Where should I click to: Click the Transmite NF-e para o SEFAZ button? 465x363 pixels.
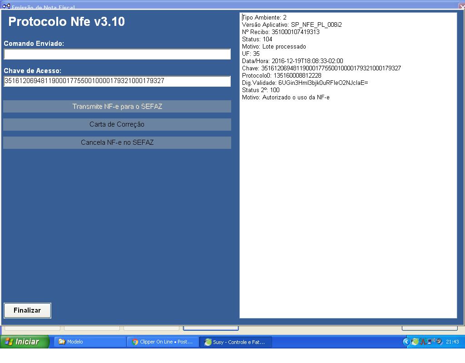point(117,106)
